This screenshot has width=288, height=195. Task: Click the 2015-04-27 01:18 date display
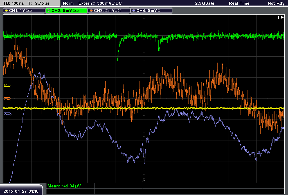pos(21,191)
